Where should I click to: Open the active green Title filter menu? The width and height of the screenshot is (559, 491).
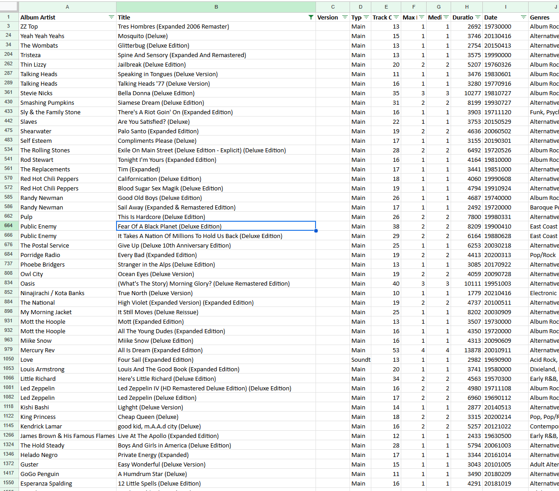click(x=311, y=17)
